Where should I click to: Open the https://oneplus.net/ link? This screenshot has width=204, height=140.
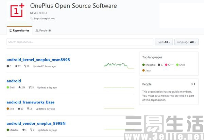coord(45,19)
